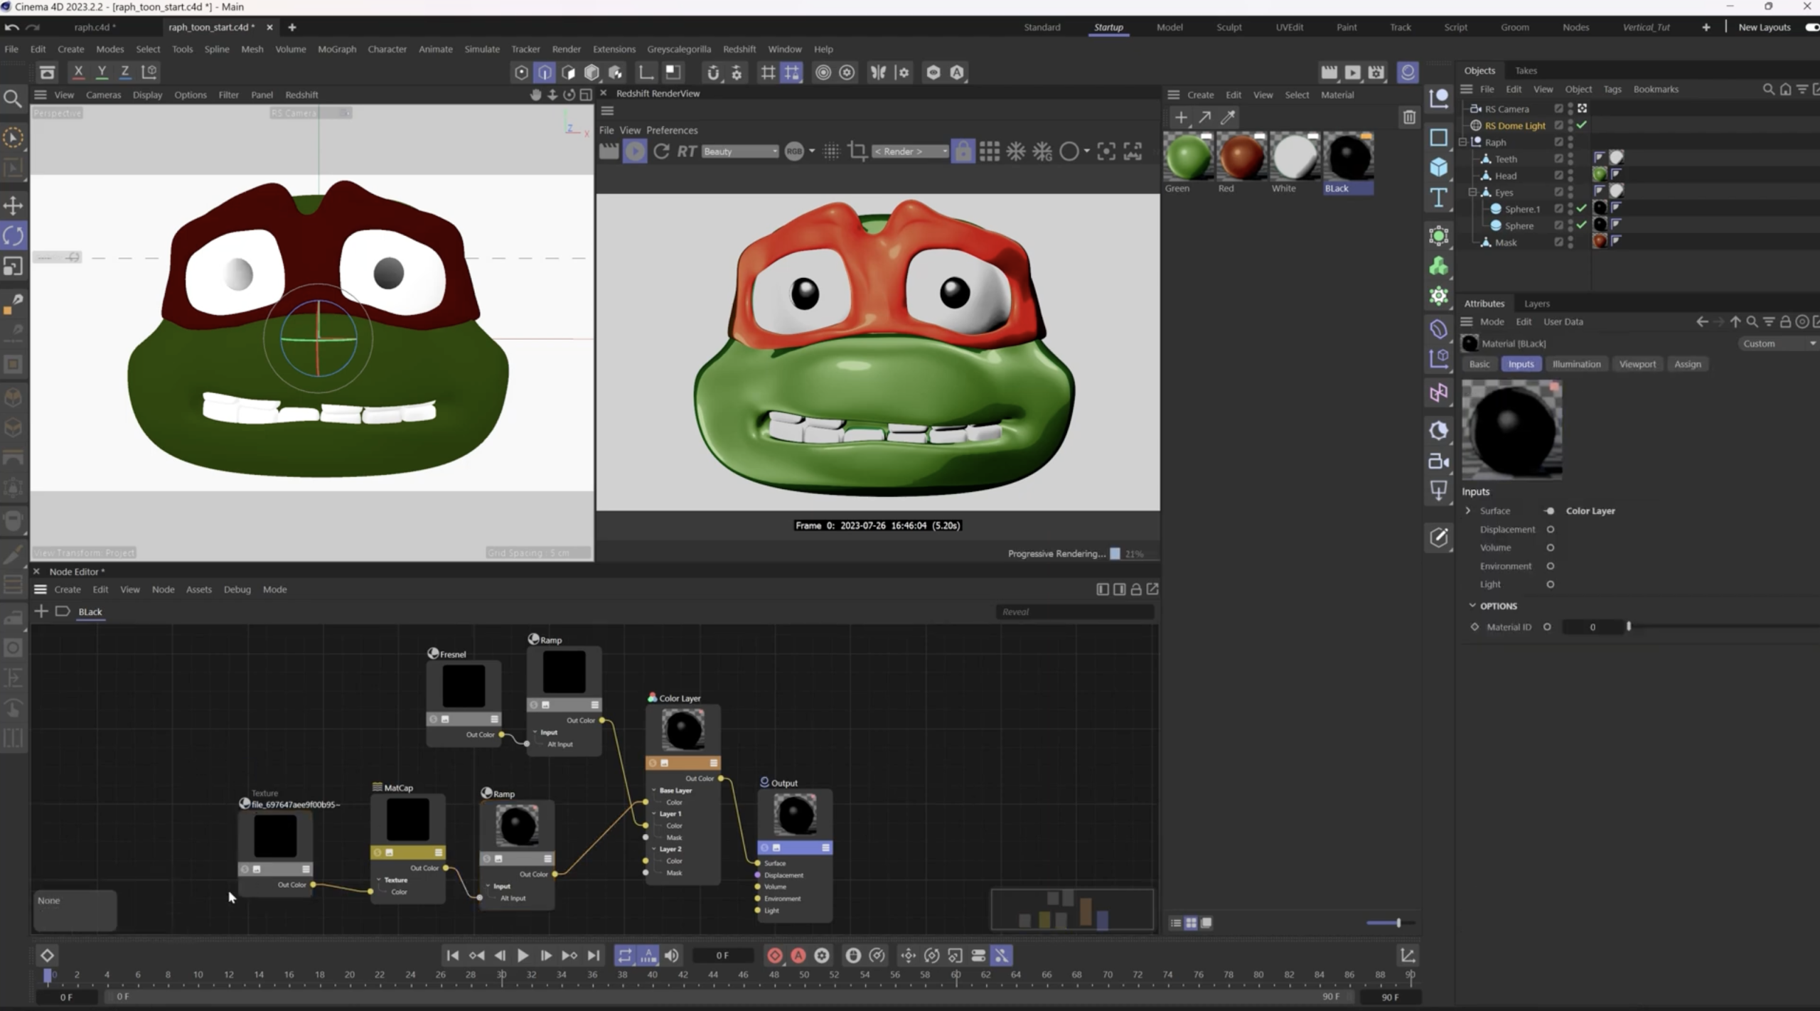Toggle RS Dome Light enable checkmark
Viewport: 1820px width, 1011px height.
[x=1582, y=125]
